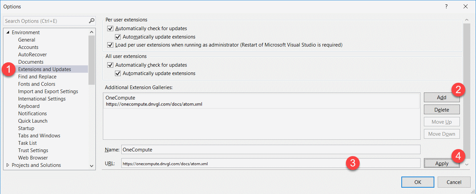Click the right panel scroll down arrow
Image resolution: width=476 pixels, height=194 pixels.
467,164
